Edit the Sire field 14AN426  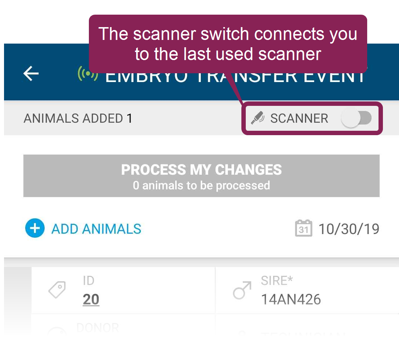coord(291,299)
